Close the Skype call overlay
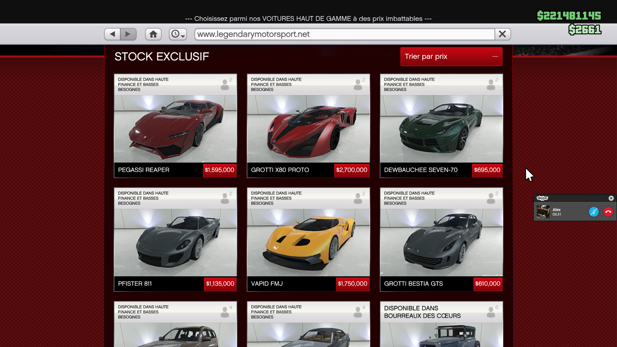This screenshot has width=617, height=347. [x=611, y=198]
